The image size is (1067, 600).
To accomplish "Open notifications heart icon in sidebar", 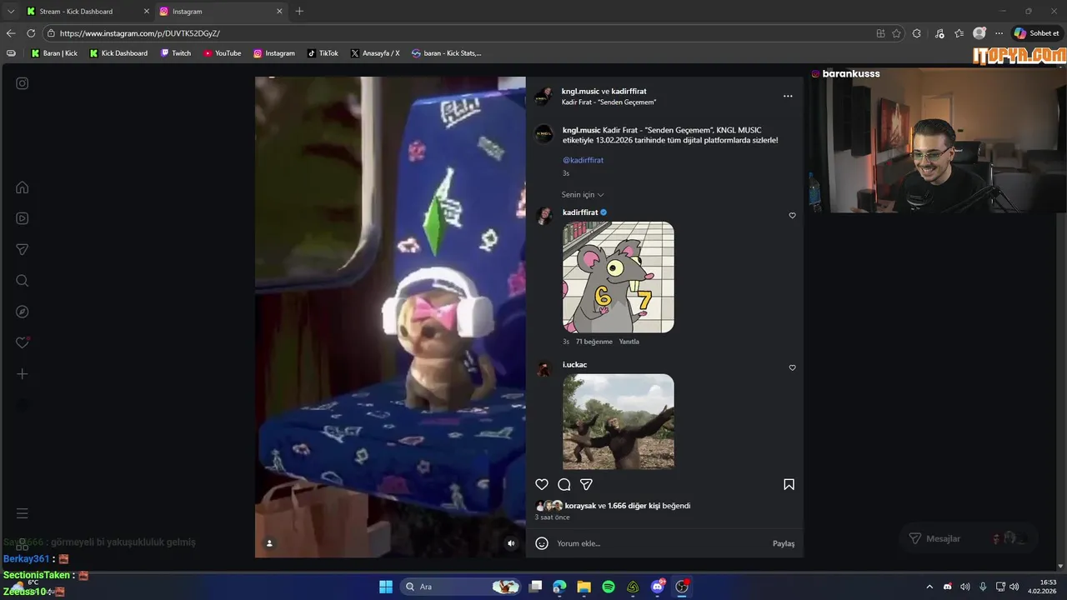I will coord(23,342).
